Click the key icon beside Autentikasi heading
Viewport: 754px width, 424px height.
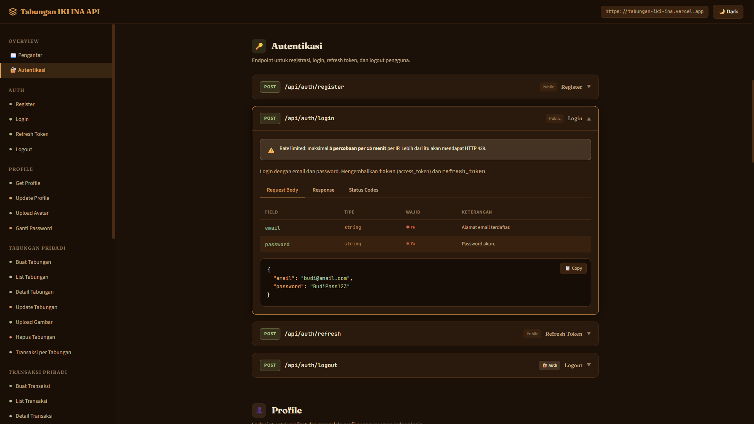pos(259,46)
